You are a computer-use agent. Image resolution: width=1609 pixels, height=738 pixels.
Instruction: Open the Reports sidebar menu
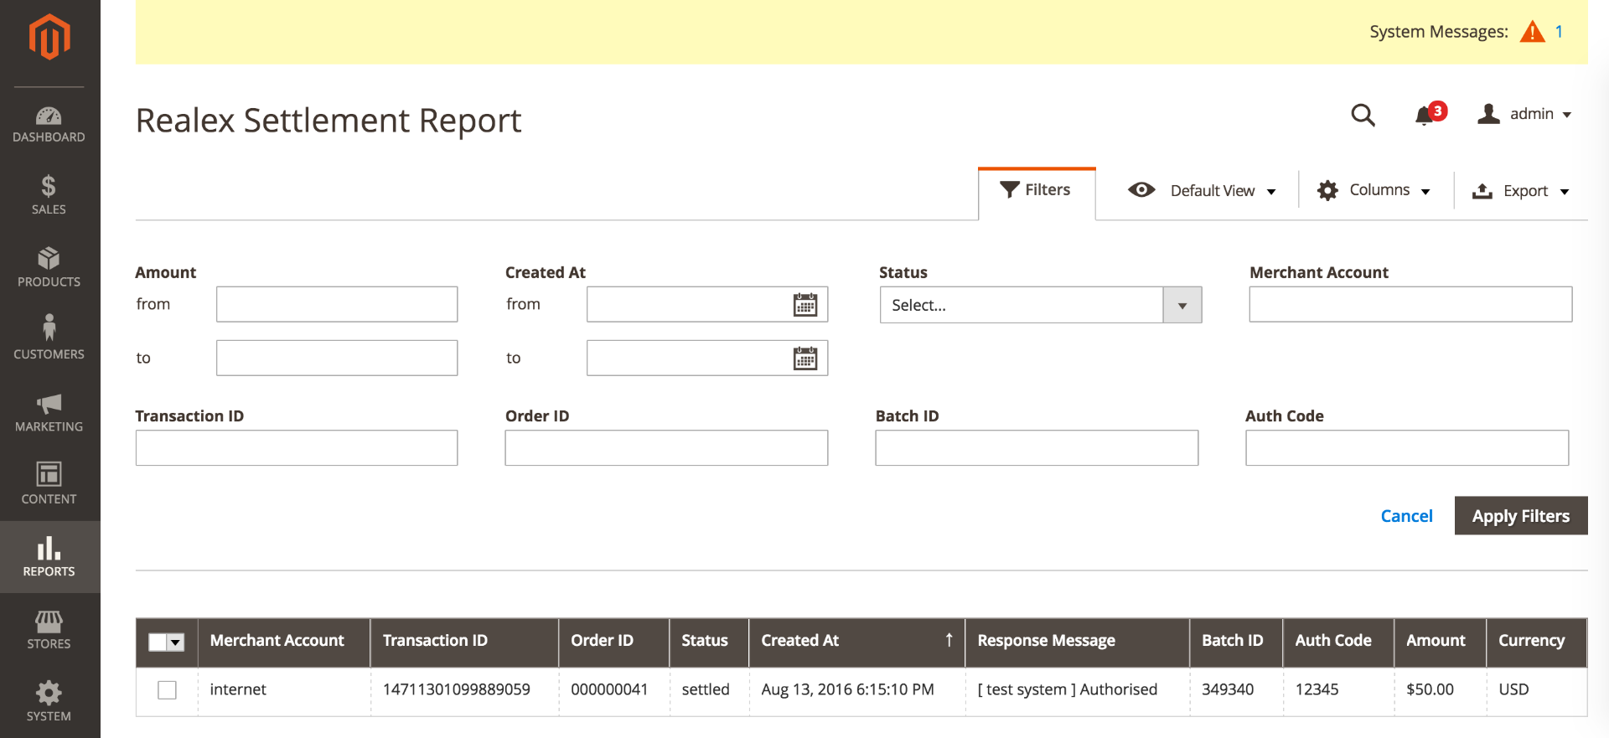[49, 557]
